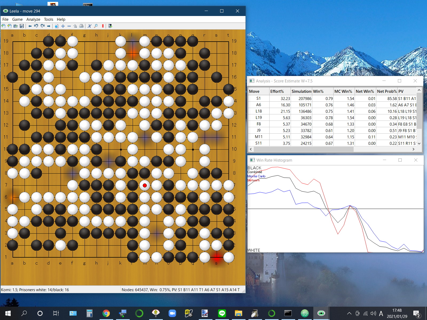Click the redo curved arrow icon
Viewport: 427px width, 320px height.
click(42, 26)
